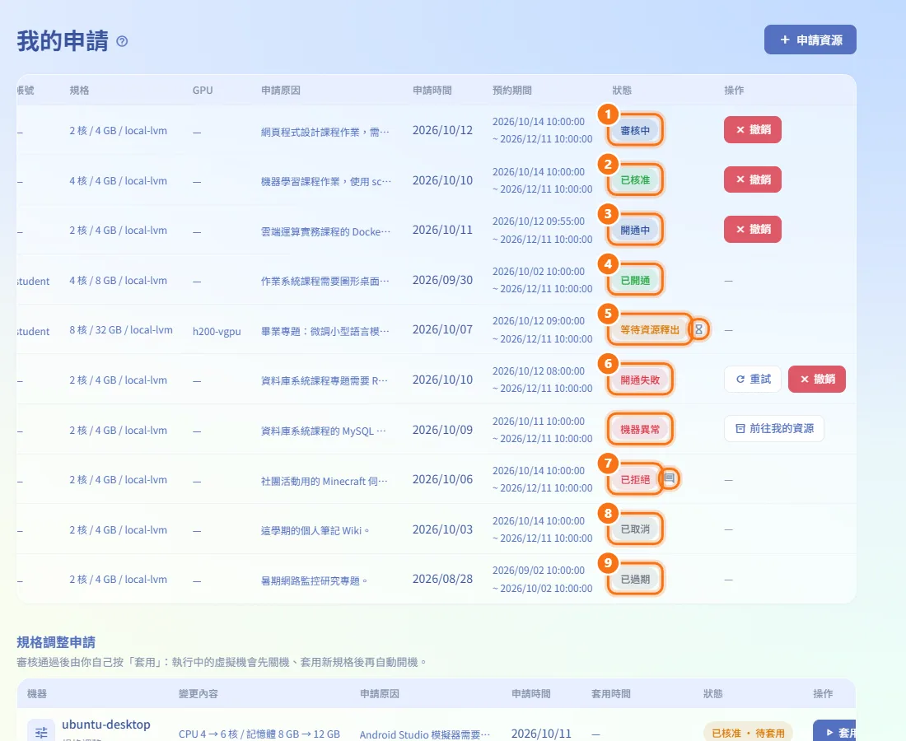Click the 已核准 · 待套用 badge

click(x=748, y=733)
